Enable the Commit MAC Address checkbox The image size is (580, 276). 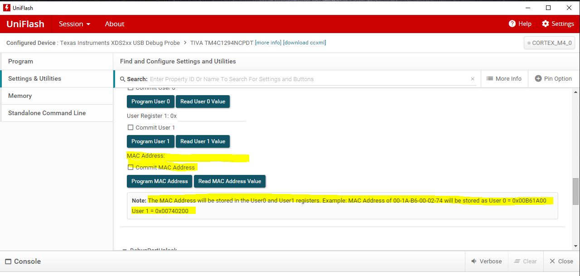point(130,167)
